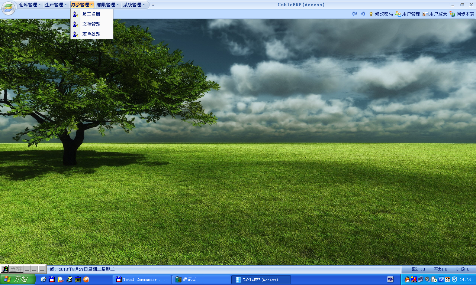The height and width of the screenshot is (285, 476).
Task: Click the undo arrow icon
Action: coord(363,14)
